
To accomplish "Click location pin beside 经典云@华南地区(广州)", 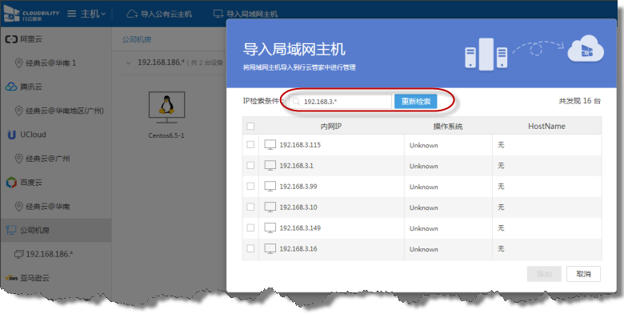I will click(18, 111).
